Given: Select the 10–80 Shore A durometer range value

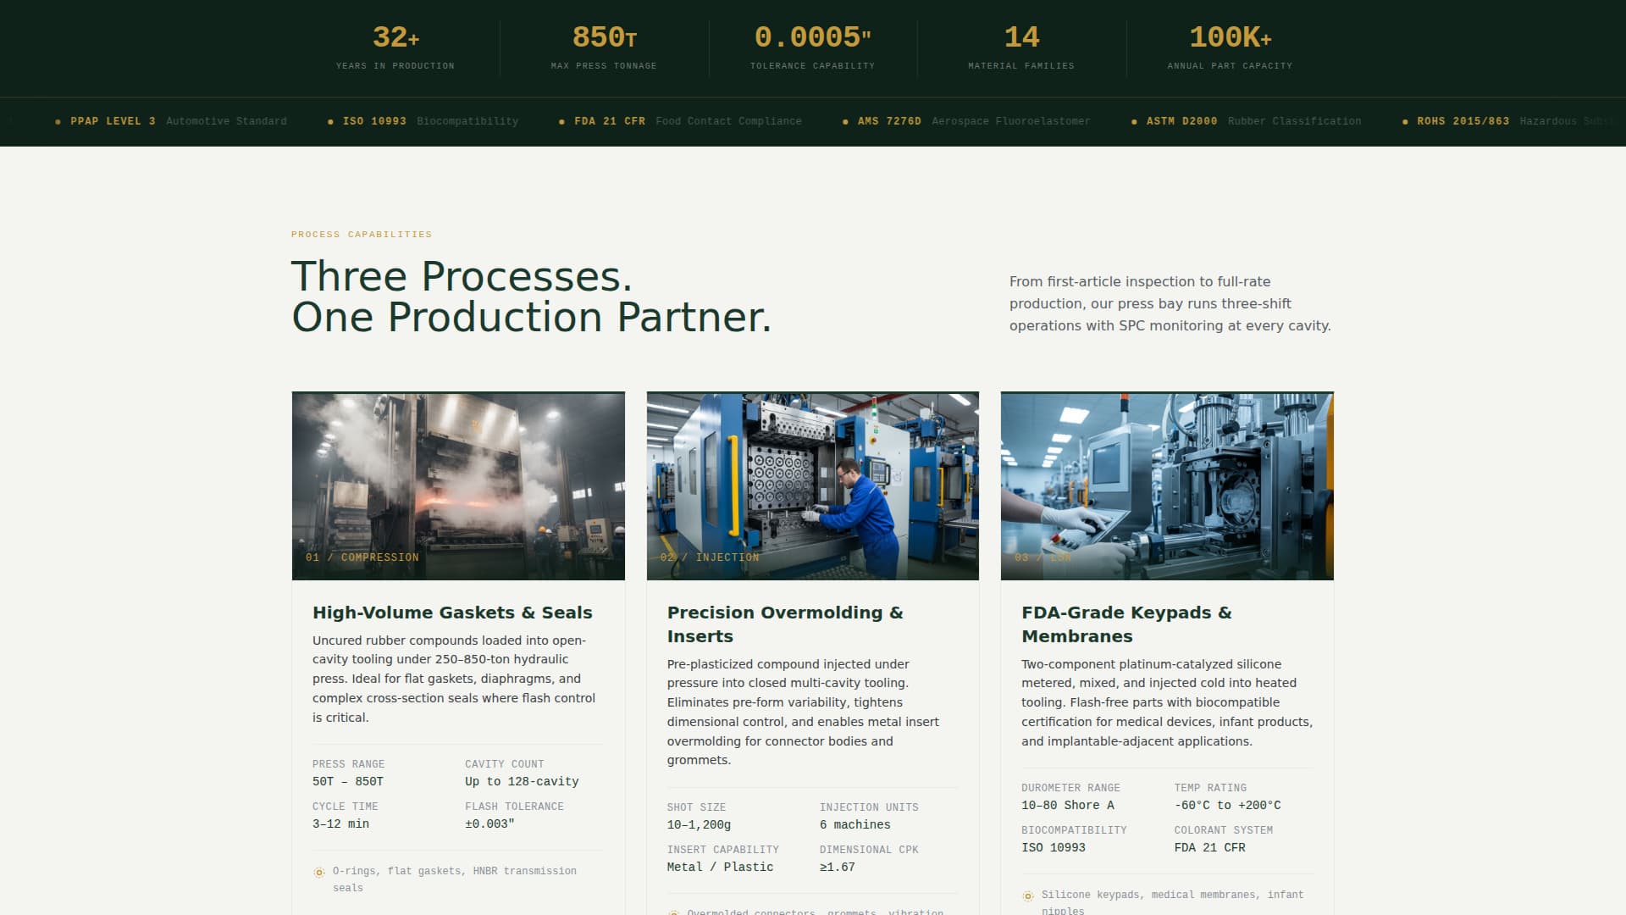Looking at the screenshot, I should (x=1068, y=805).
